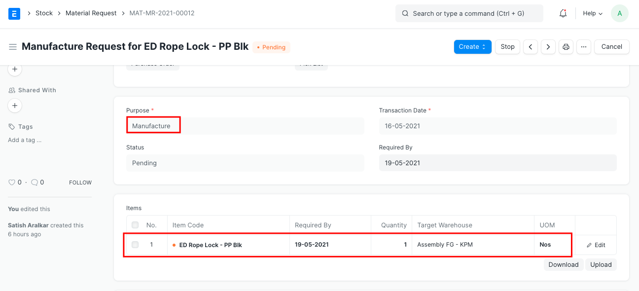Click Add a tag link
The image size is (639, 291).
25,140
